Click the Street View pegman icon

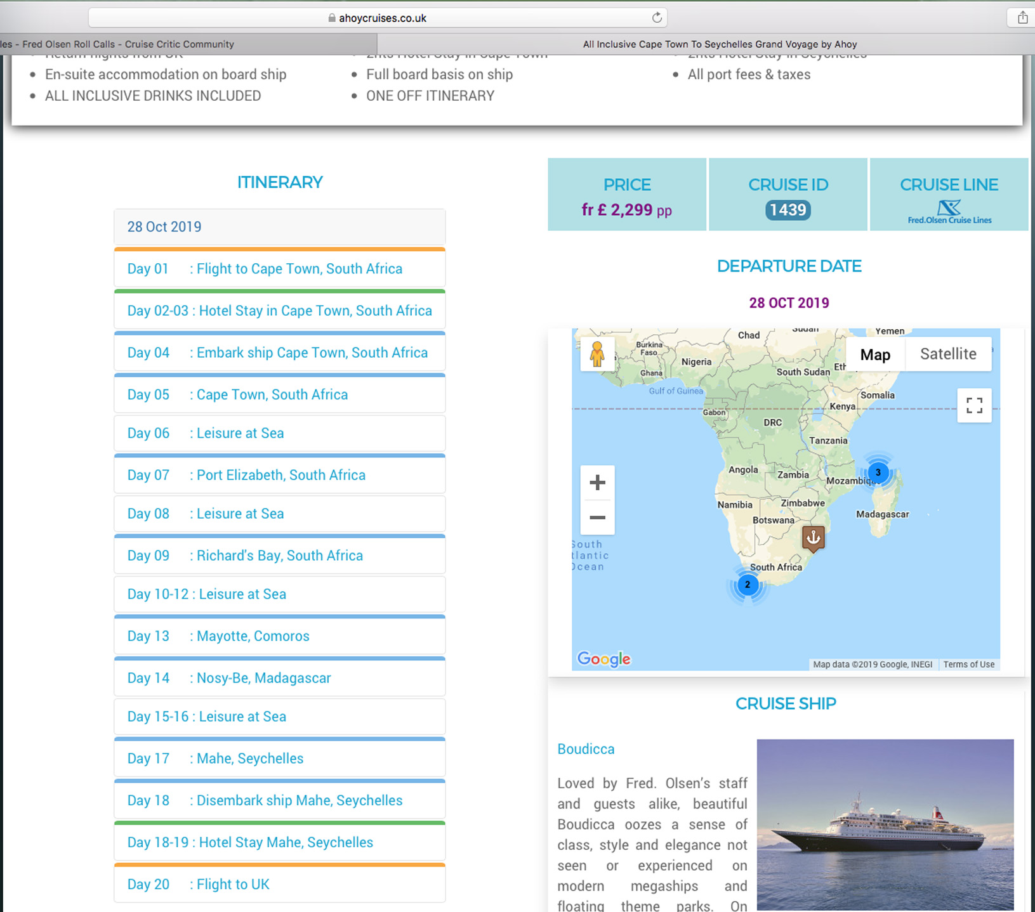click(x=597, y=354)
